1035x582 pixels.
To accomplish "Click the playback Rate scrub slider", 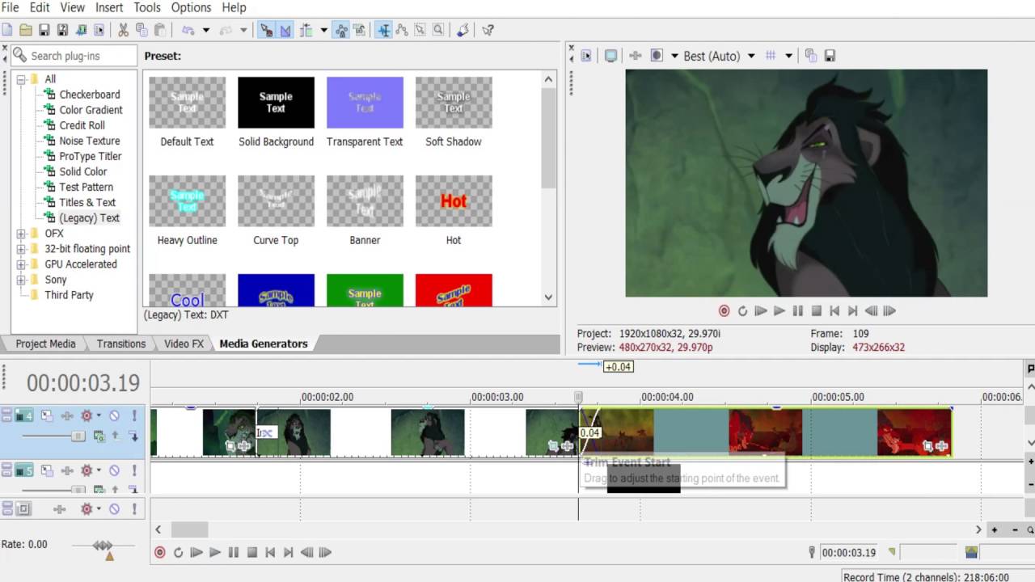I will 103,546.
